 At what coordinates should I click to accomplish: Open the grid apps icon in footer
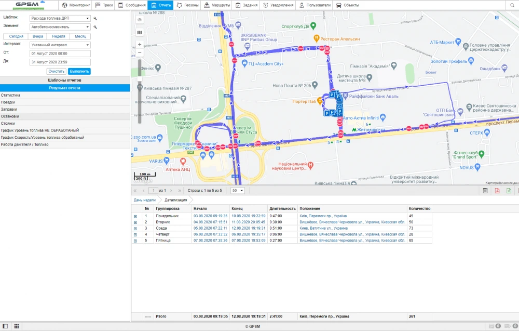click(x=17, y=326)
